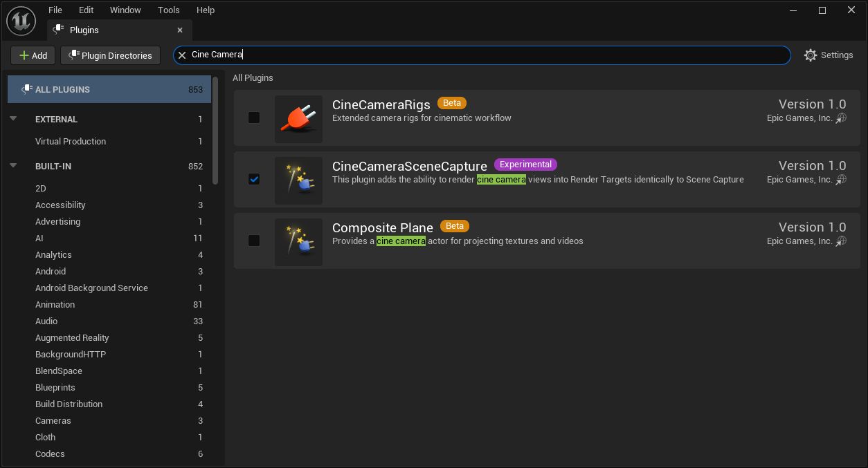
Task: Maximize the Unreal Editor window
Action: click(822, 10)
